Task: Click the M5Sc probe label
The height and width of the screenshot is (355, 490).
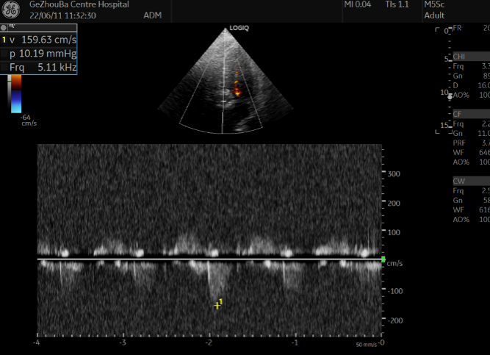Action: click(435, 4)
